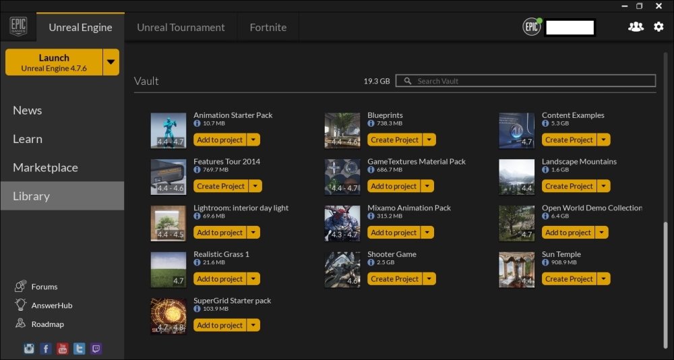The width and height of the screenshot is (674, 360).
Task: Show info for Open World Demo Collection
Action: (545, 216)
